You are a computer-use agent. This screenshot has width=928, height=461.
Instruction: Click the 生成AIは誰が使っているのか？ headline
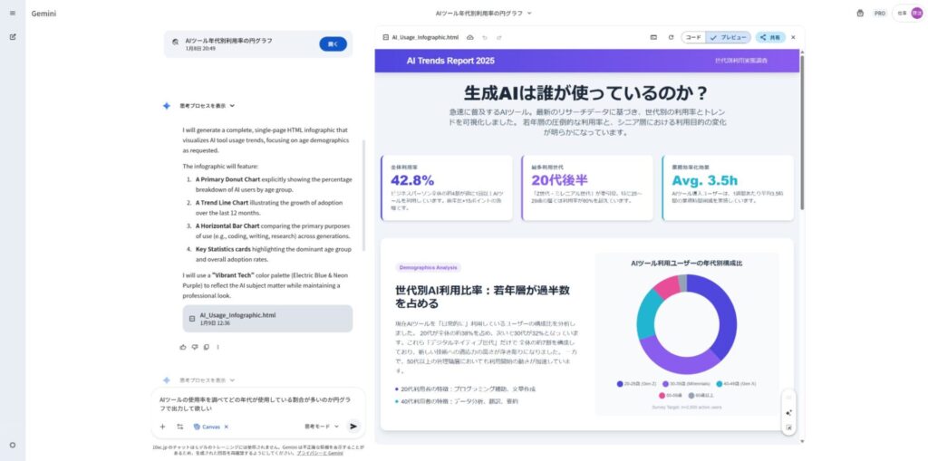click(586, 93)
